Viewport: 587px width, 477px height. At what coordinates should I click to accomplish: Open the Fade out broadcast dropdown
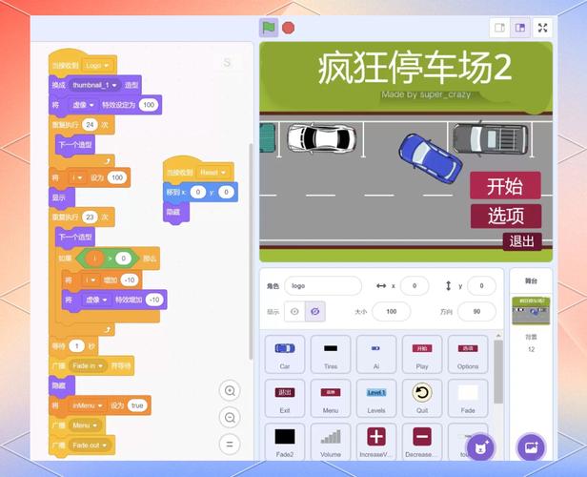90,446
